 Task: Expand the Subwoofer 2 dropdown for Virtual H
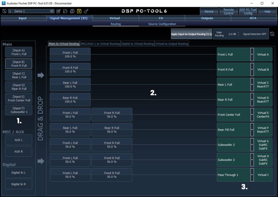coord(252,160)
